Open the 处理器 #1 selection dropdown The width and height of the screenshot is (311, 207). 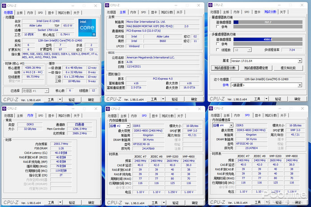point(35,91)
